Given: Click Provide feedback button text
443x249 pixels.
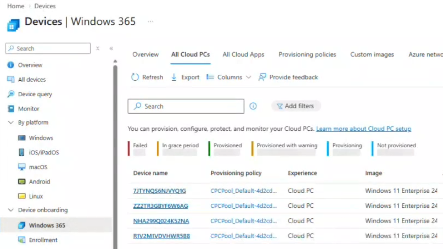Looking at the screenshot, I should pyautogui.click(x=294, y=78).
